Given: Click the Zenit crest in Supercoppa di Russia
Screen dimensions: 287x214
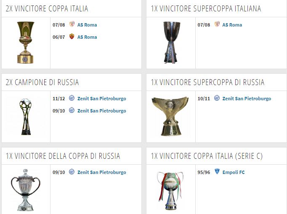Looking at the screenshot, I should 217,99.
